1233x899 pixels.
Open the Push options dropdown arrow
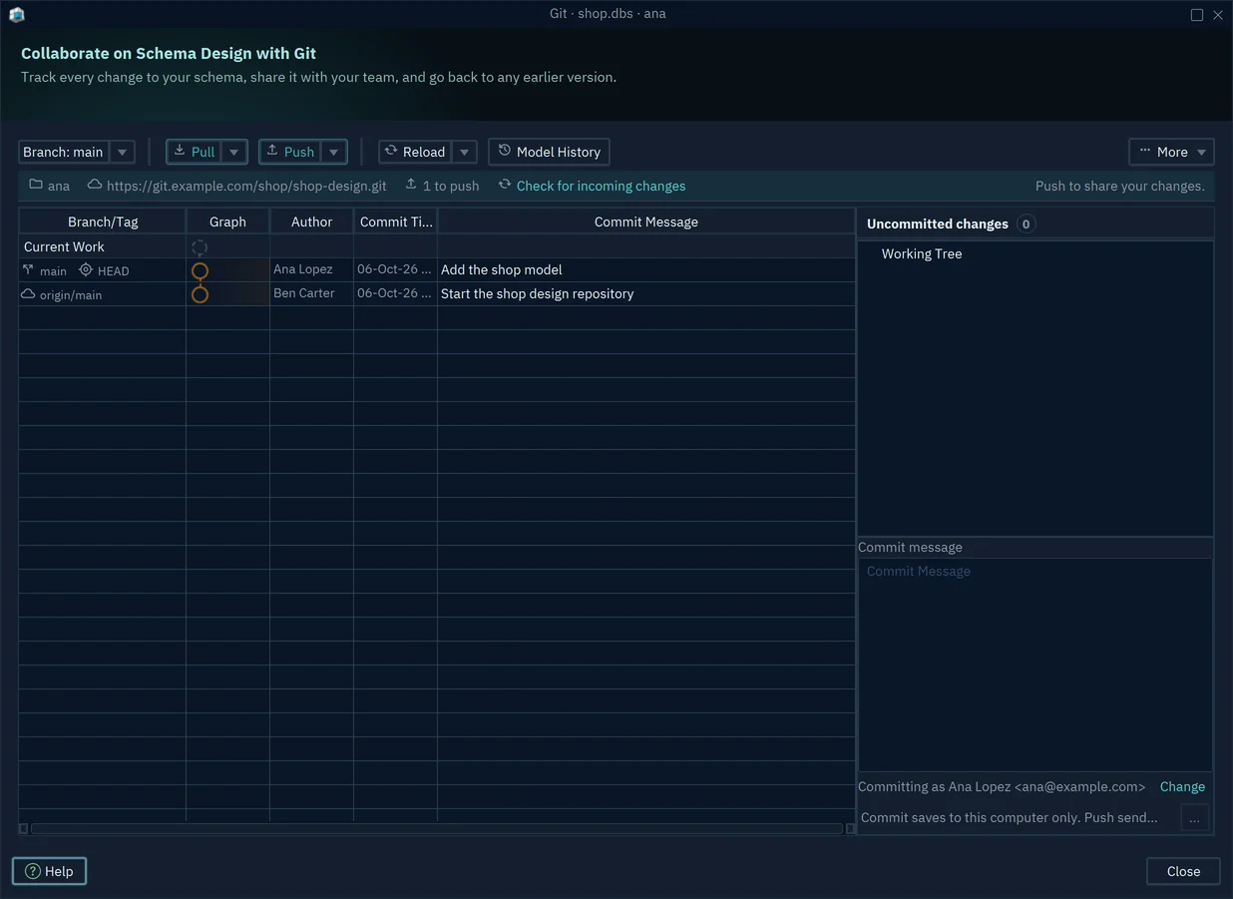pyautogui.click(x=334, y=152)
